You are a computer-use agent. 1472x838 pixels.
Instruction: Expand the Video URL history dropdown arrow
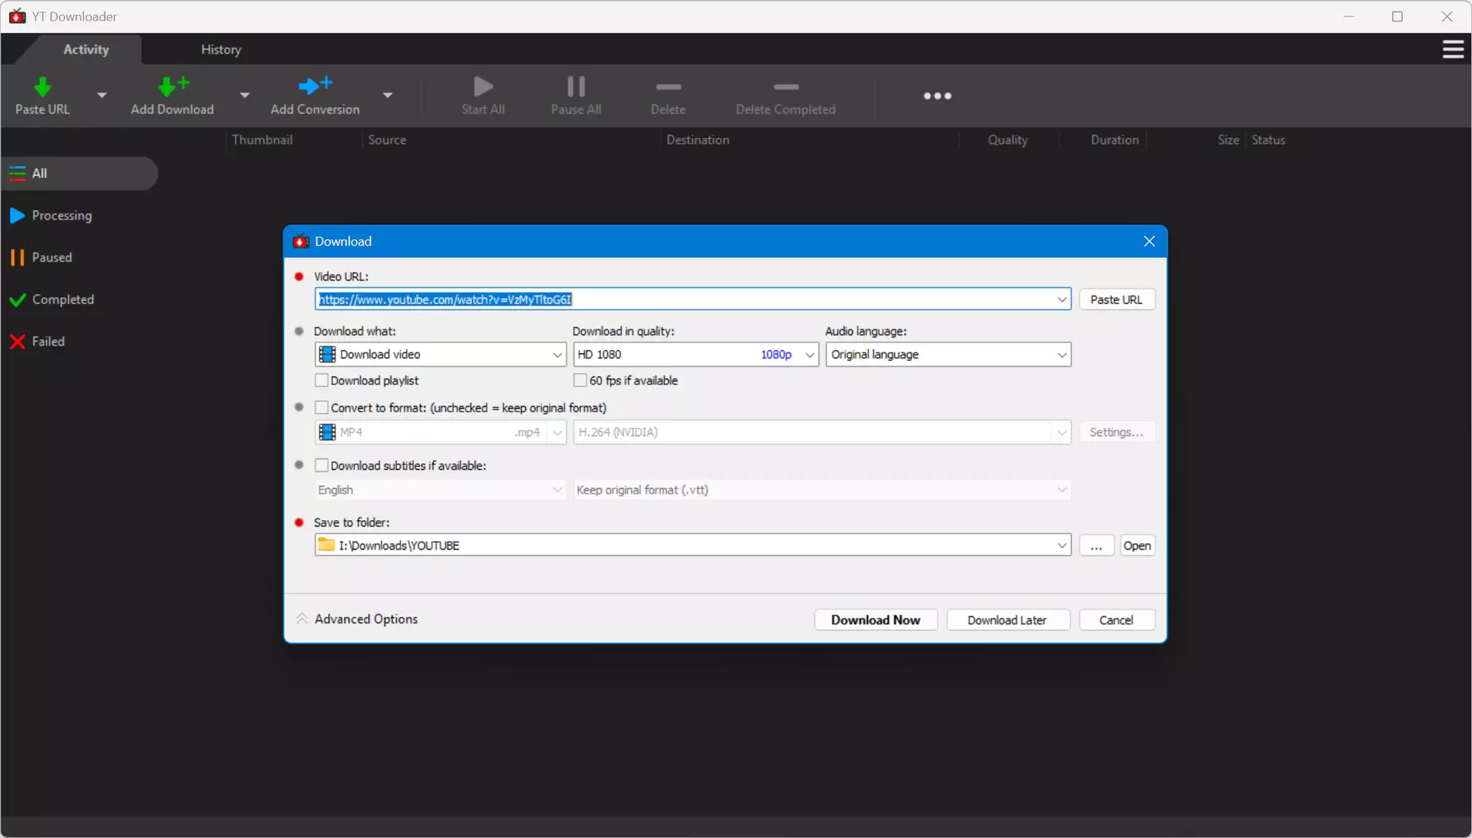point(1062,299)
